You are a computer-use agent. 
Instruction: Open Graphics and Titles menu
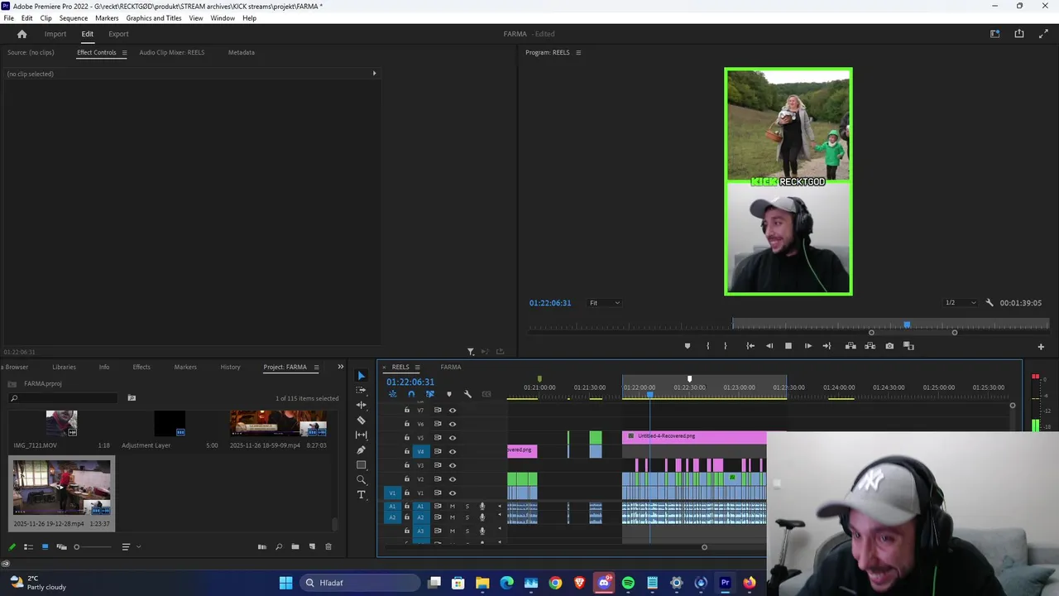[154, 18]
